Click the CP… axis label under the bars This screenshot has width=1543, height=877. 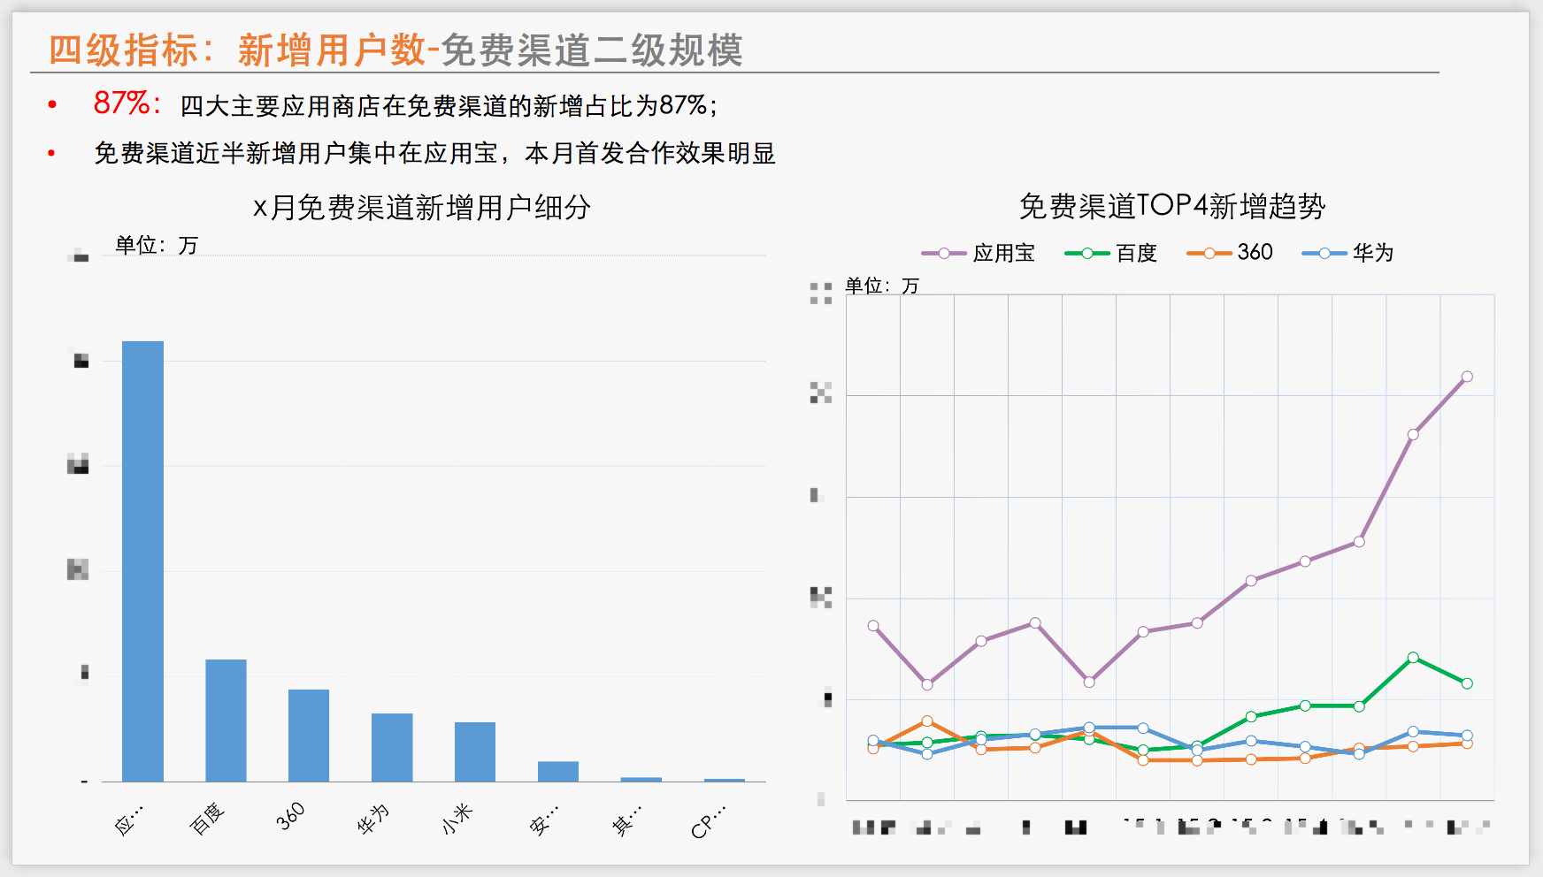[x=708, y=821]
